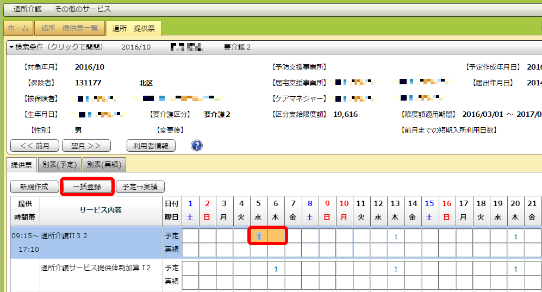Click the 新規作成 button
Viewport: 542px width, 292px height.
(34, 187)
